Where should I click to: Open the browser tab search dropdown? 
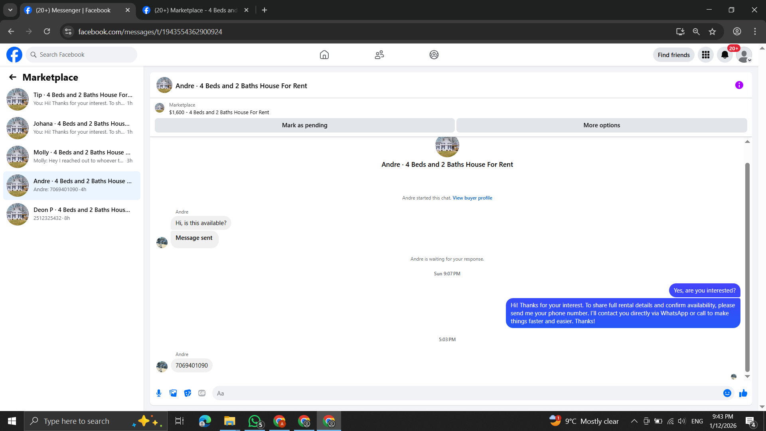pos(10,10)
